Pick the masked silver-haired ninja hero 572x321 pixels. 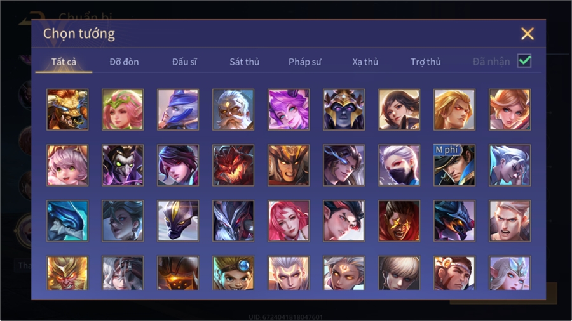pos(399,165)
